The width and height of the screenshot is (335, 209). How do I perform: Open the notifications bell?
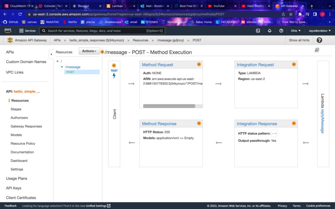coord(270,31)
